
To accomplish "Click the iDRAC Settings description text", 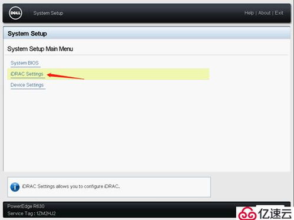I will 71,186.
